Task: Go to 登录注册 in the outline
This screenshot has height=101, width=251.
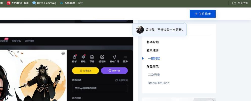Action: point(153,50)
